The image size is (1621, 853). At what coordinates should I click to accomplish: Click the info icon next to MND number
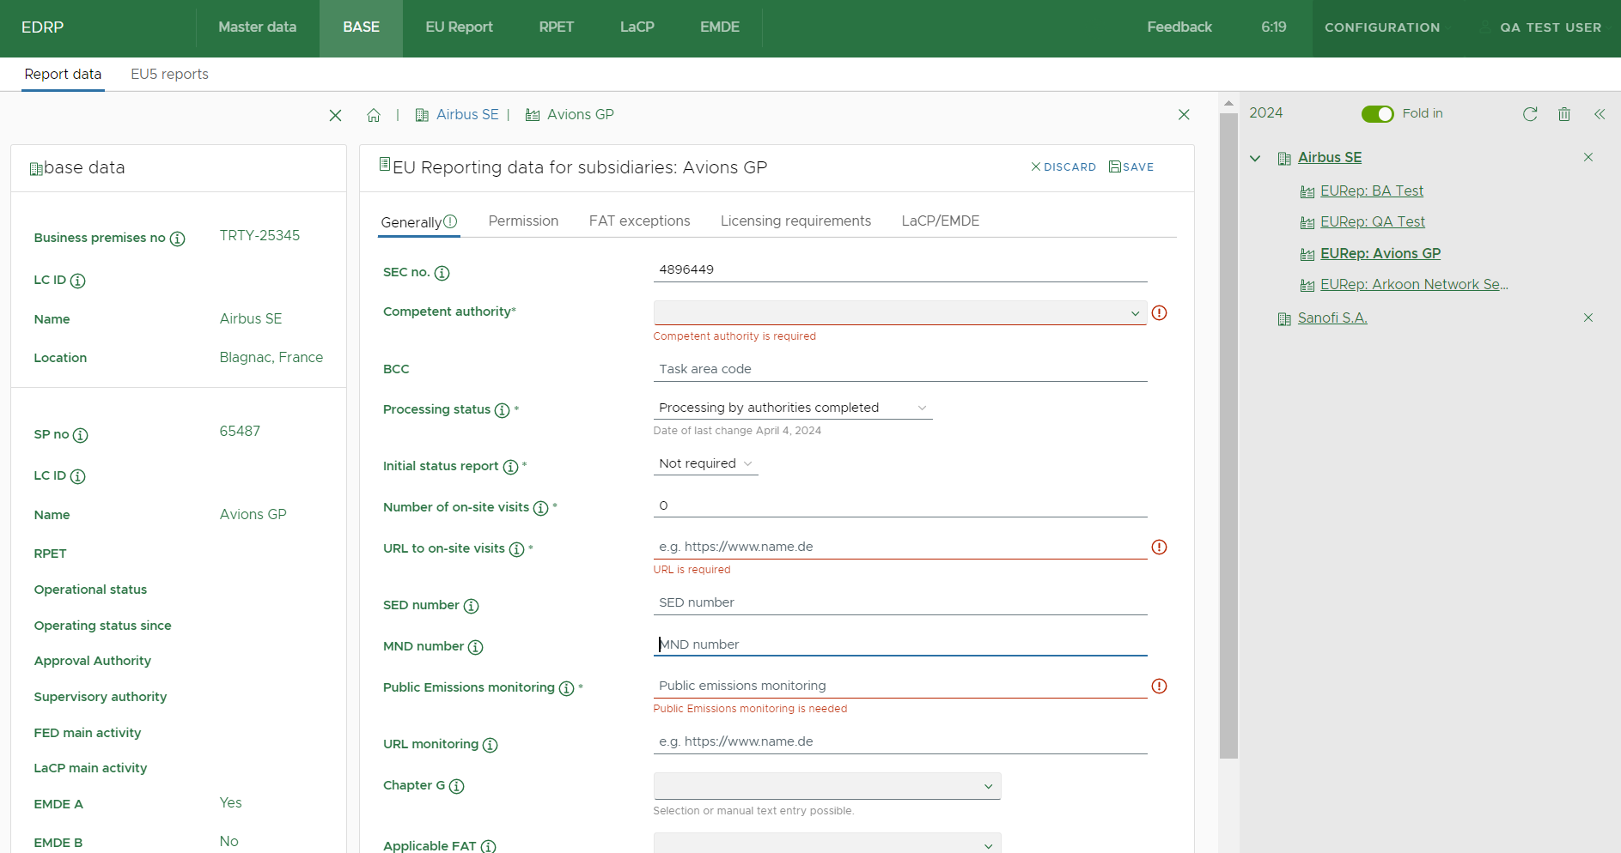[x=475, y=647]
